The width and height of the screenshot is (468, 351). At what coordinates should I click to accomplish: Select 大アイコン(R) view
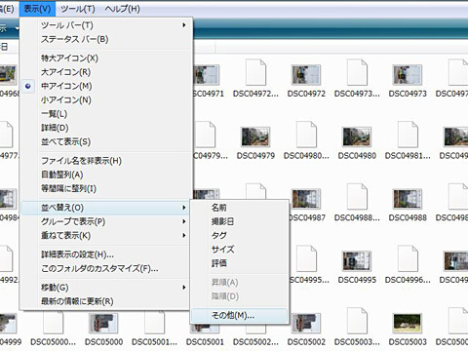coord(106,72)
